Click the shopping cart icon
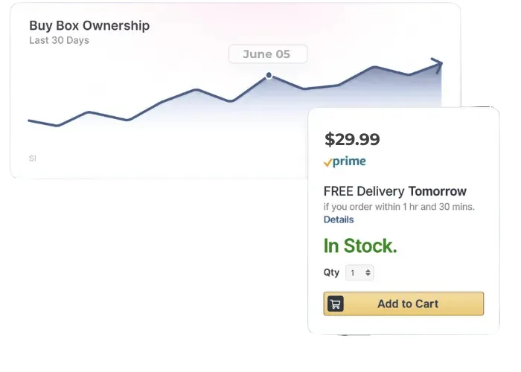The width and height of the screenshot is (521, 372). click(335, 304)
